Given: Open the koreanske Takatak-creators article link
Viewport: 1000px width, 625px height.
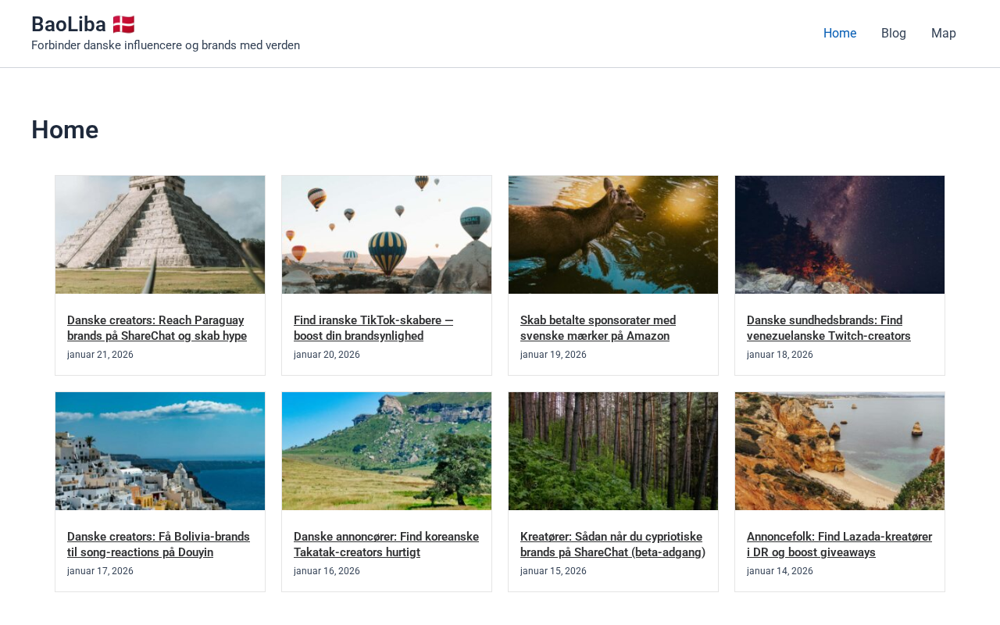Looking at the screenshot, I should pos(386,545).
